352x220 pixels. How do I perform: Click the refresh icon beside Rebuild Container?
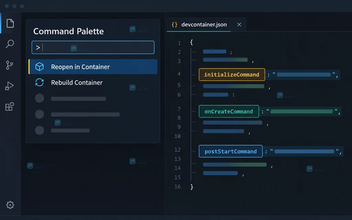click(x=40, y=82)
